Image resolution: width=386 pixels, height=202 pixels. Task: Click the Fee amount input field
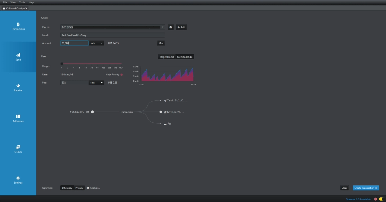74,83
